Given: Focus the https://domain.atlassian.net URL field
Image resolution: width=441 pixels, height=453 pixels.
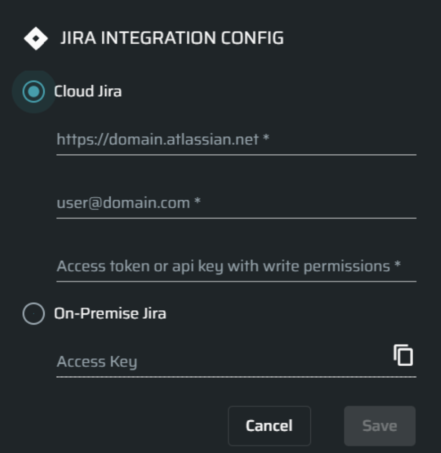Looking at the screenshot, I should pos(236,140).
